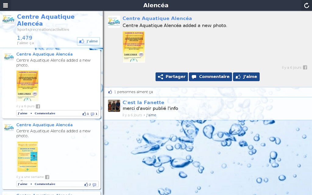Tap the refresh icon in top bar
Image resolution: width=312 pixels, height=195 pixels.
[x=307, y=5]
